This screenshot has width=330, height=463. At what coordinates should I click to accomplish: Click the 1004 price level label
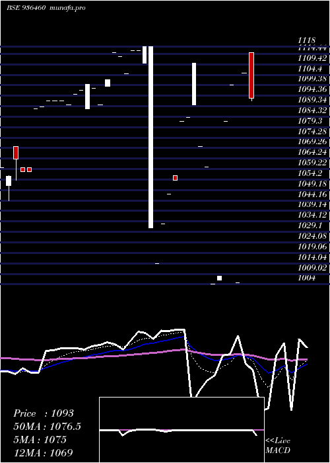[x=306, y=278]
